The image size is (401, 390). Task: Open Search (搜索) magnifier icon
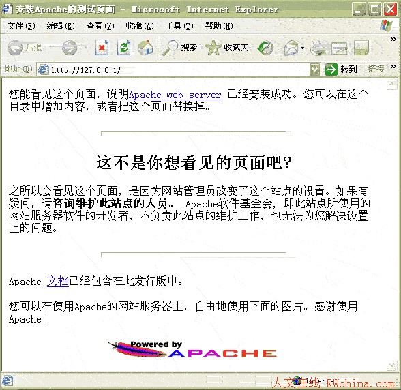(x=170, y=48)
